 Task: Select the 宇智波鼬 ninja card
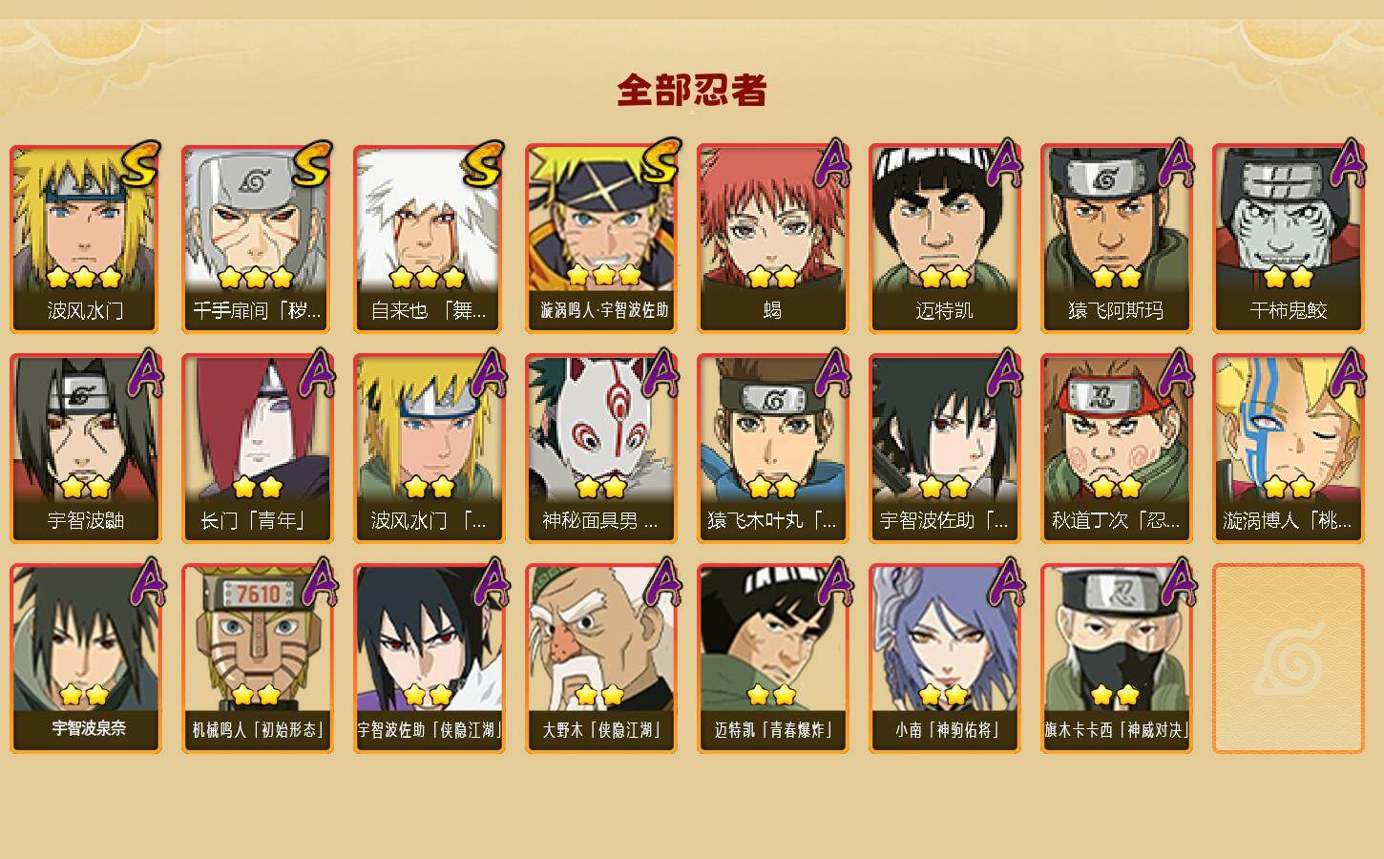click(x=86, y=449)
